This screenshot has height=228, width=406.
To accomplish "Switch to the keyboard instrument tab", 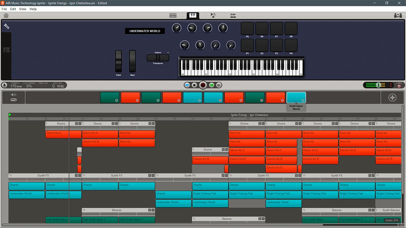I will tap(193, 16).
